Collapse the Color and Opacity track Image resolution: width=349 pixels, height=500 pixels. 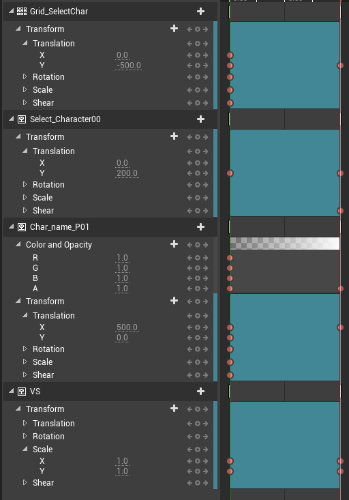[18, 244]
